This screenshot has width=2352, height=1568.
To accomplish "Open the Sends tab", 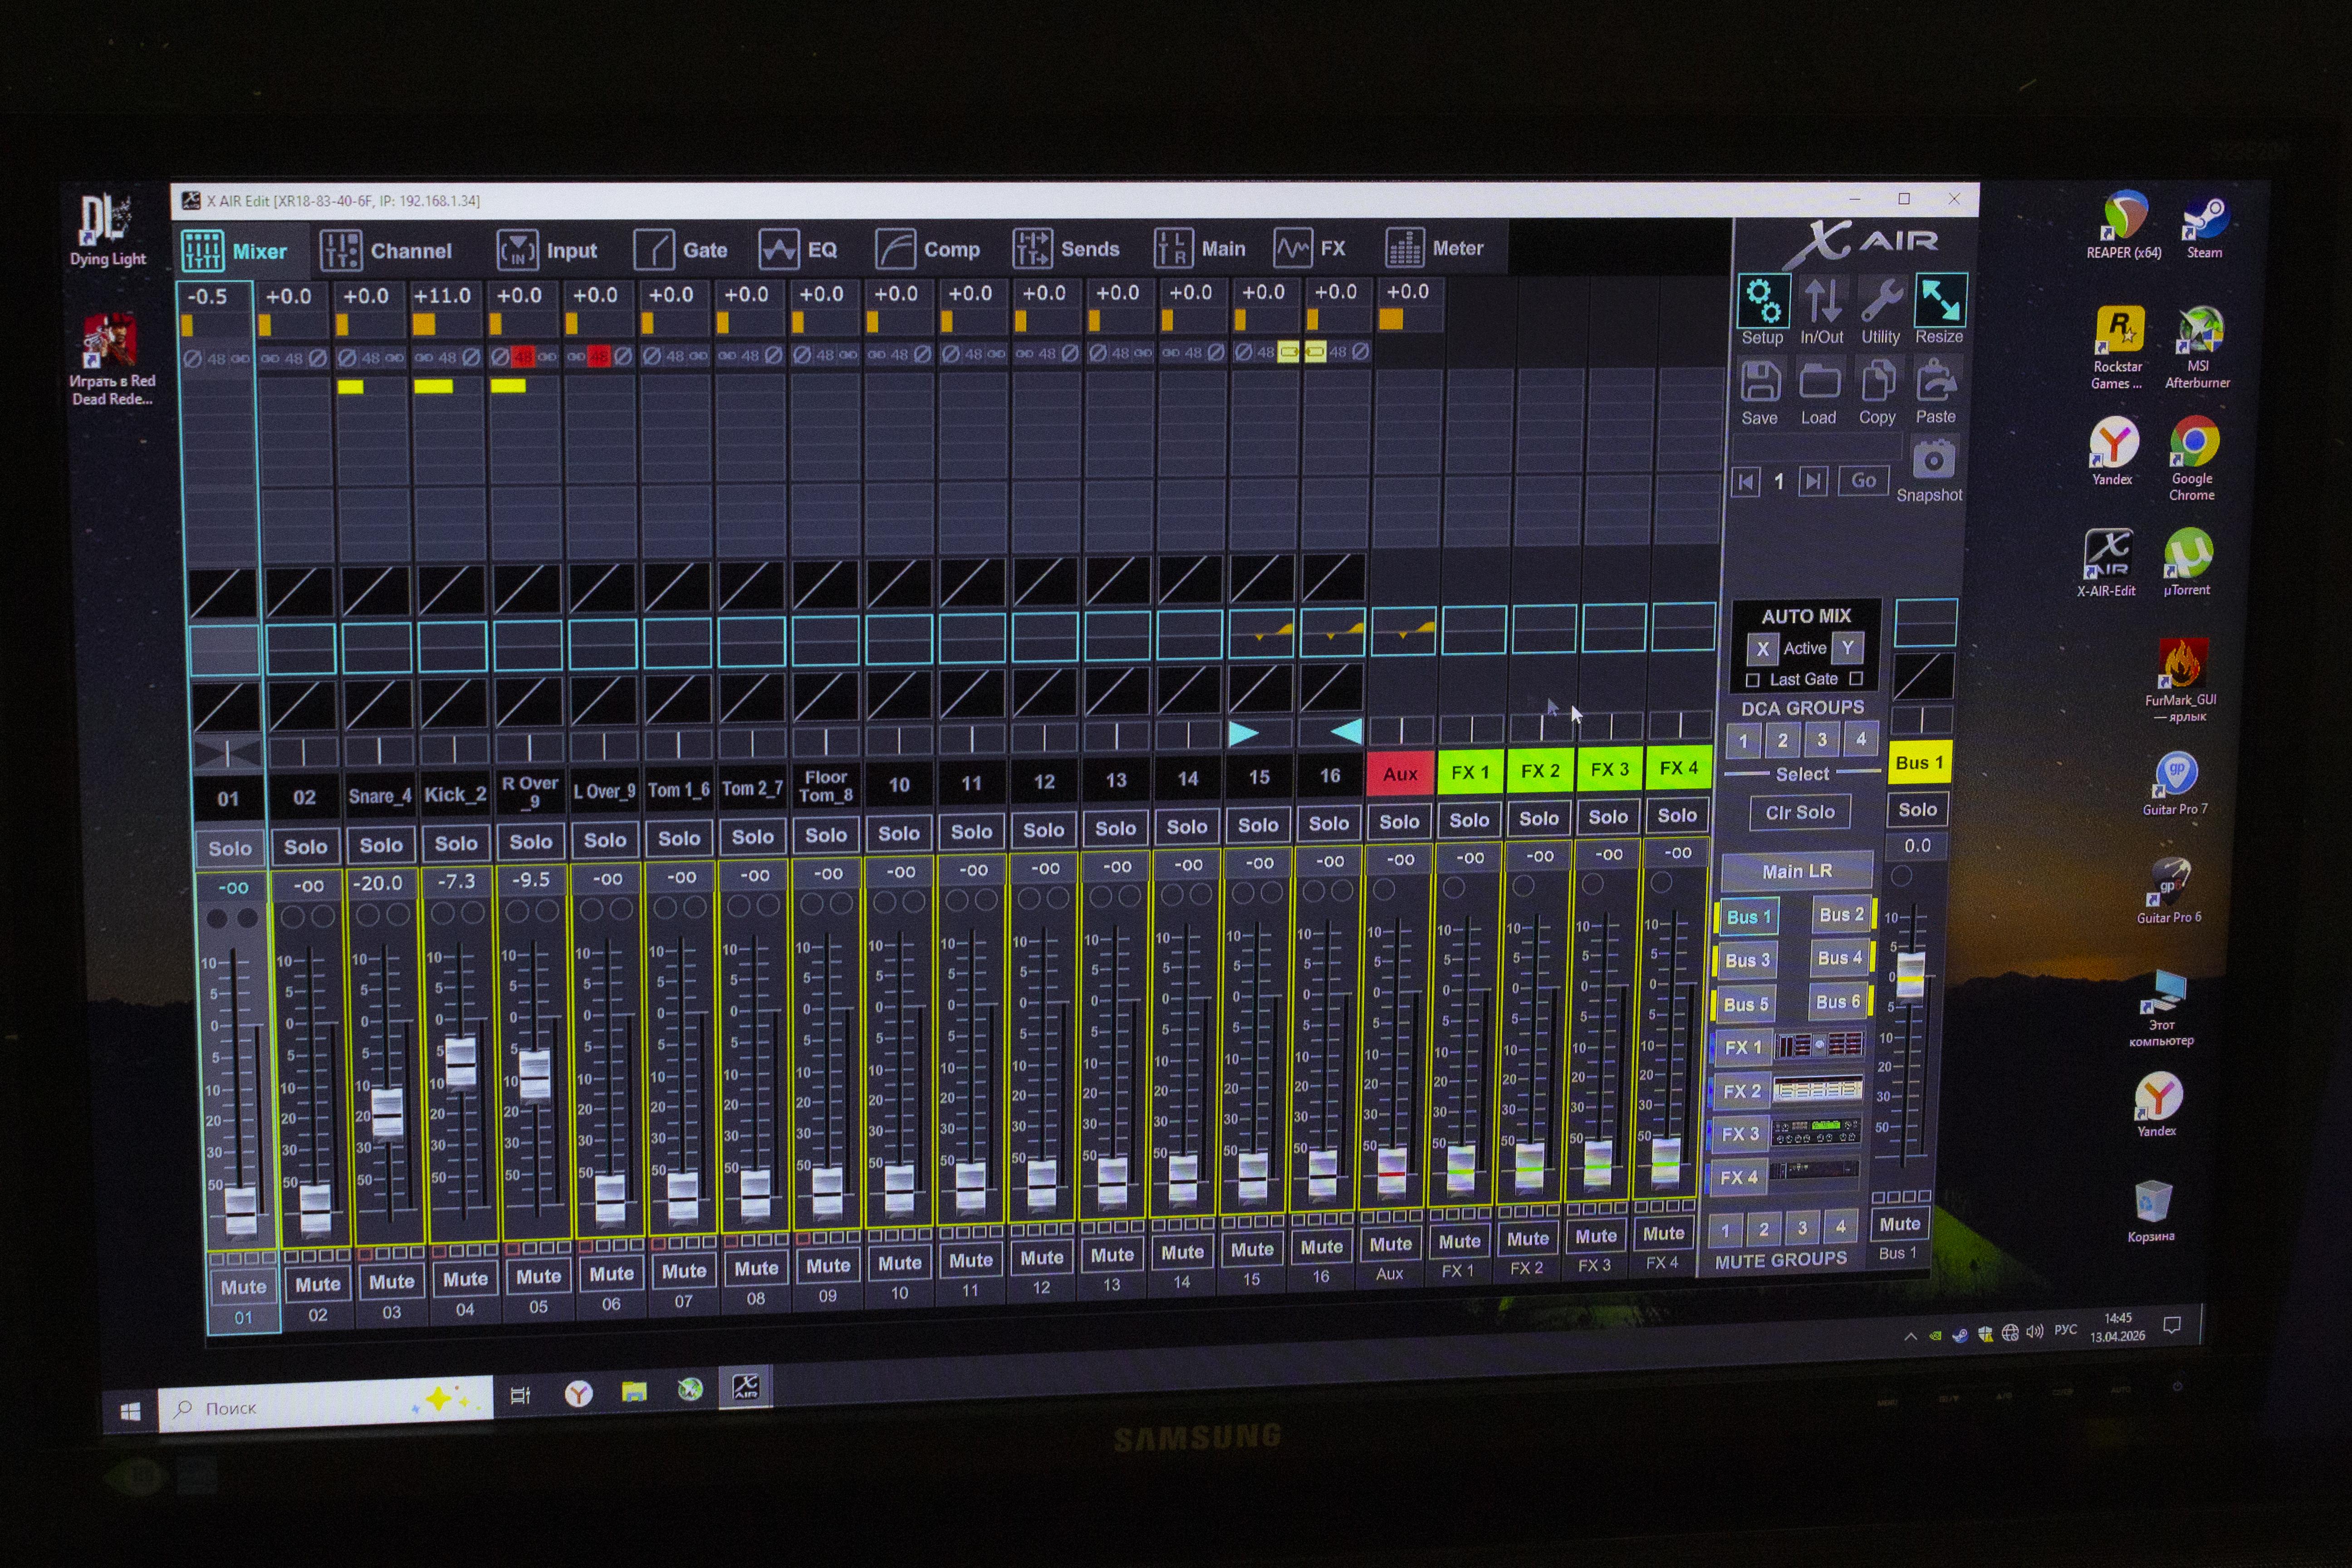I will 1066,248.
